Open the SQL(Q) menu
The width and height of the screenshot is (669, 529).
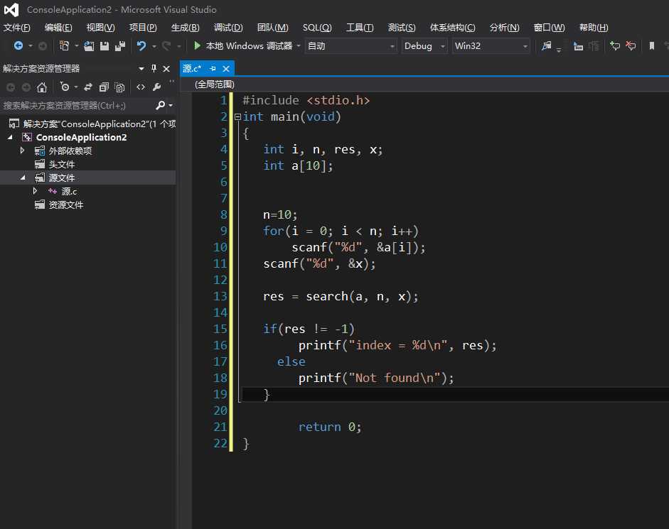[x=317, y=28]
